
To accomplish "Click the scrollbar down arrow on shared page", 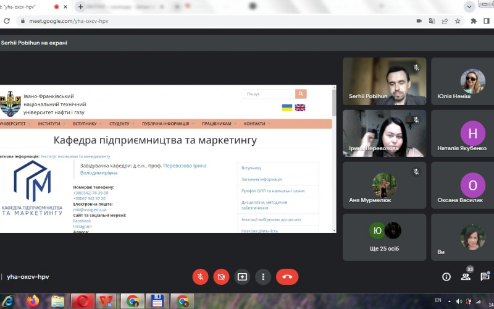I will point(334,231).
